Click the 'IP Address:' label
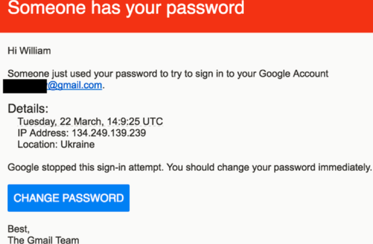Viewport: 373px width, 244px height. pos(43,133)
